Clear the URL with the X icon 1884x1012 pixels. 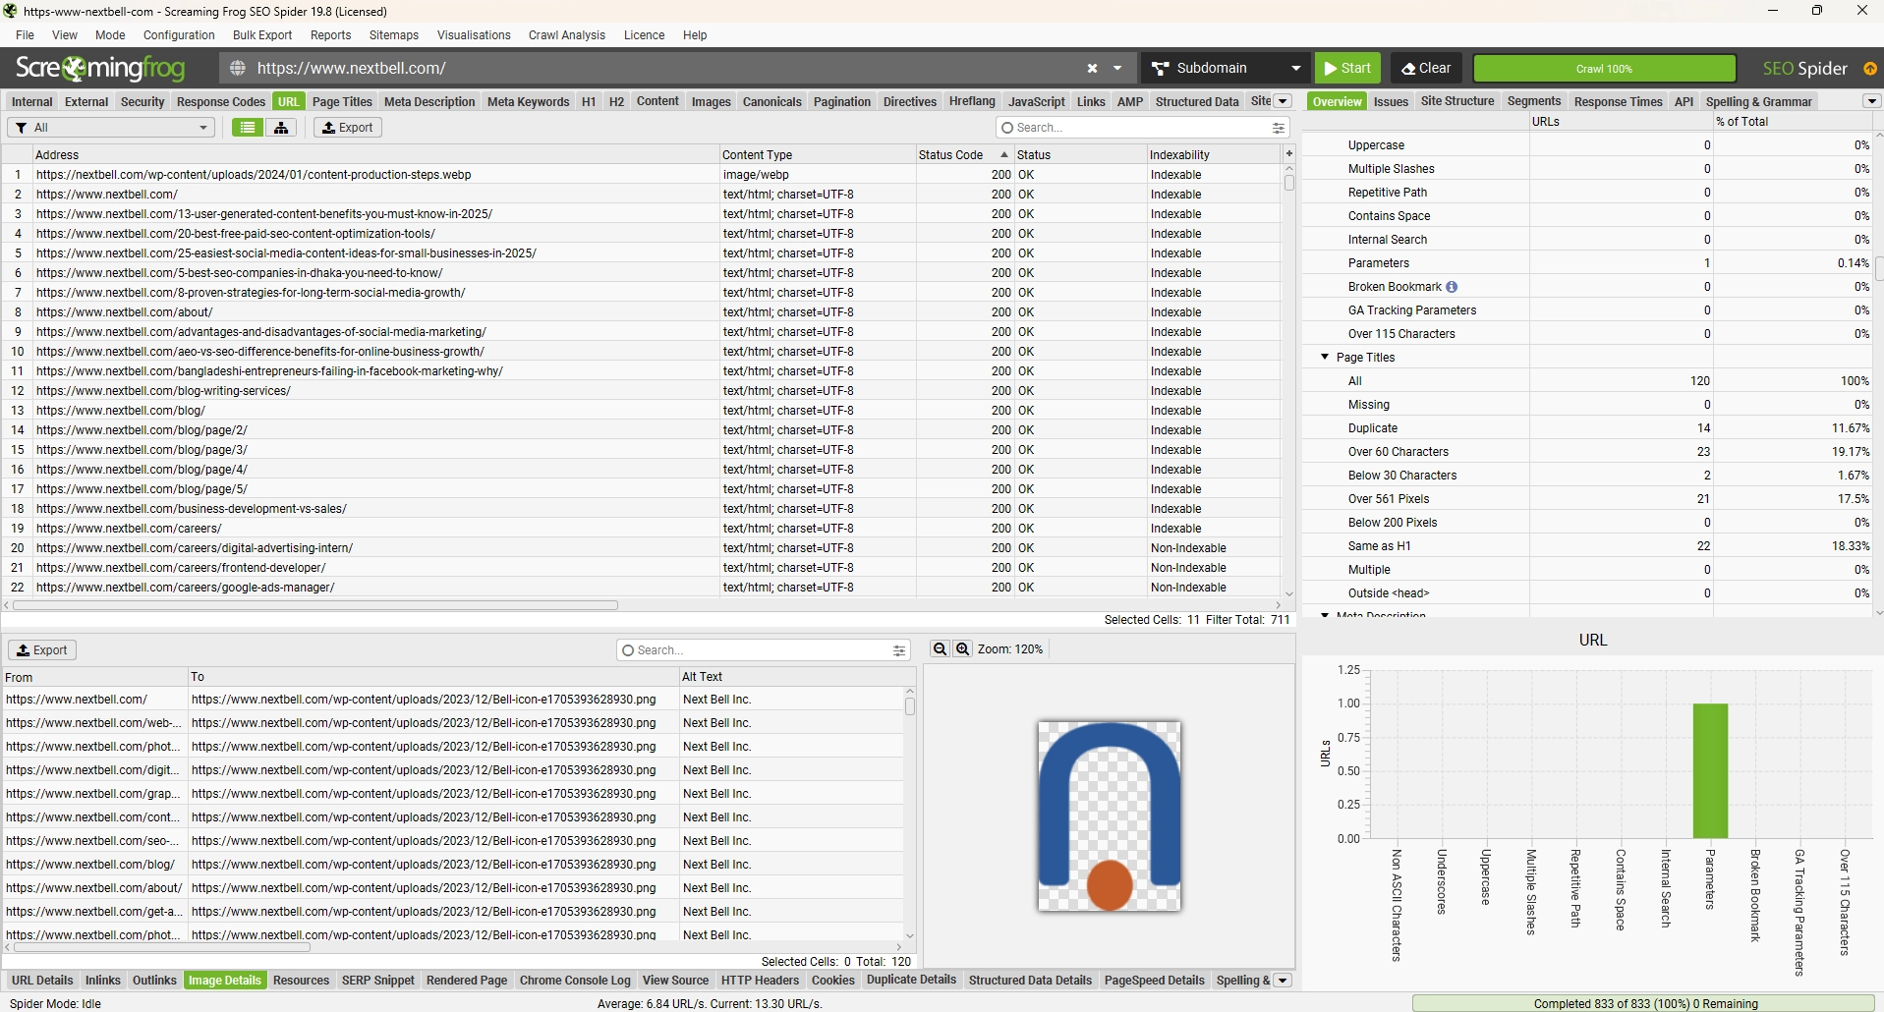point(1092,69)
